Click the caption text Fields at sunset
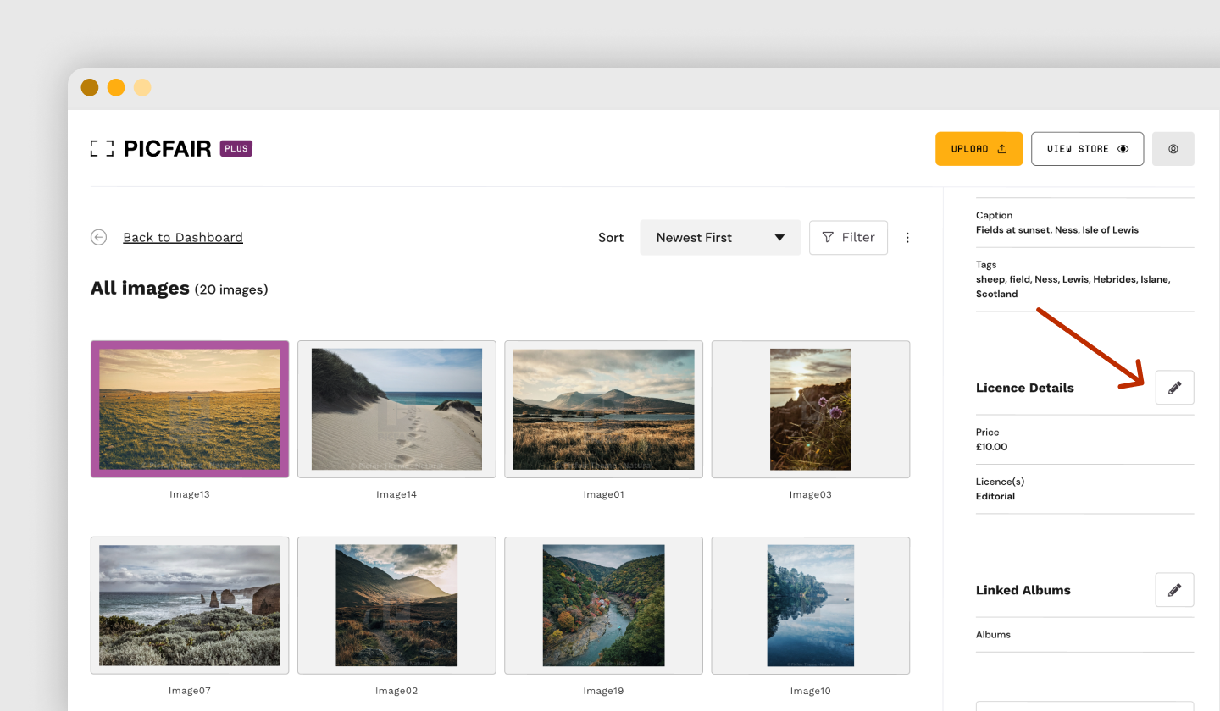Image resolution: width=1220 pixels, height=711 pixels. point(1057,230)
